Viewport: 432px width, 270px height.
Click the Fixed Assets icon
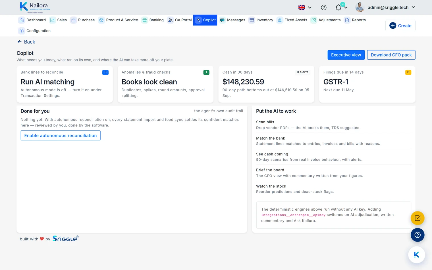(x=280, y=20)
